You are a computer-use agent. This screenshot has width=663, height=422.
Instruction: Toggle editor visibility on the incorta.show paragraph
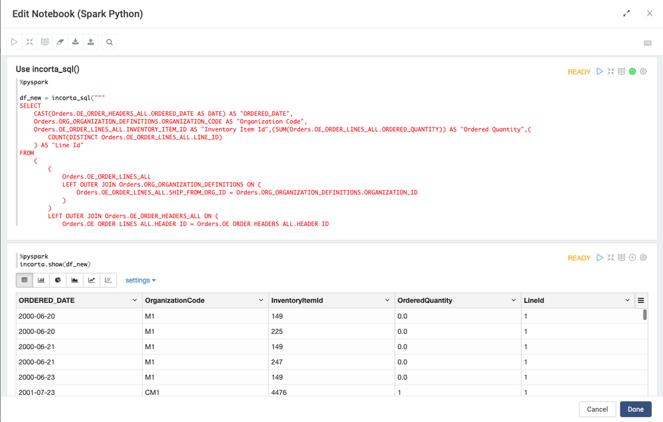pyautogui.click(x=611, y=258)
